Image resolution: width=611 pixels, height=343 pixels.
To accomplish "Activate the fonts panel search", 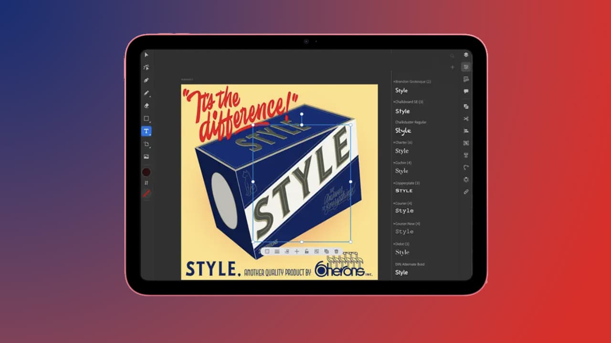I will 452,56.
